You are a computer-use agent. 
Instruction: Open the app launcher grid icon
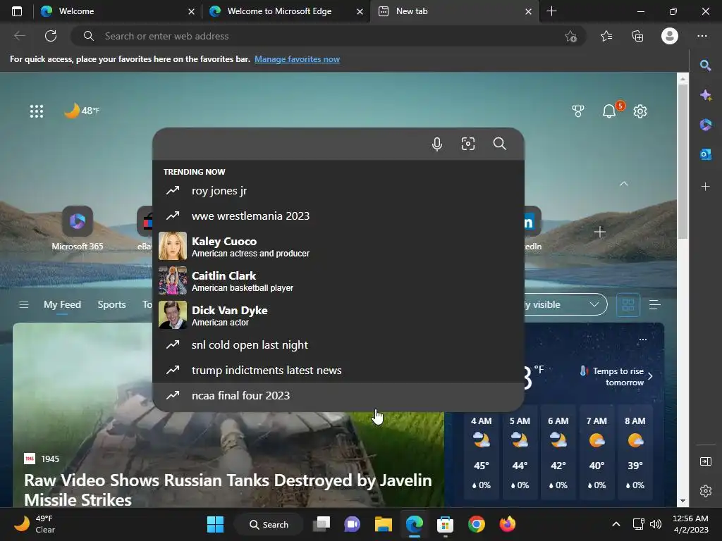tap(37, 111)
